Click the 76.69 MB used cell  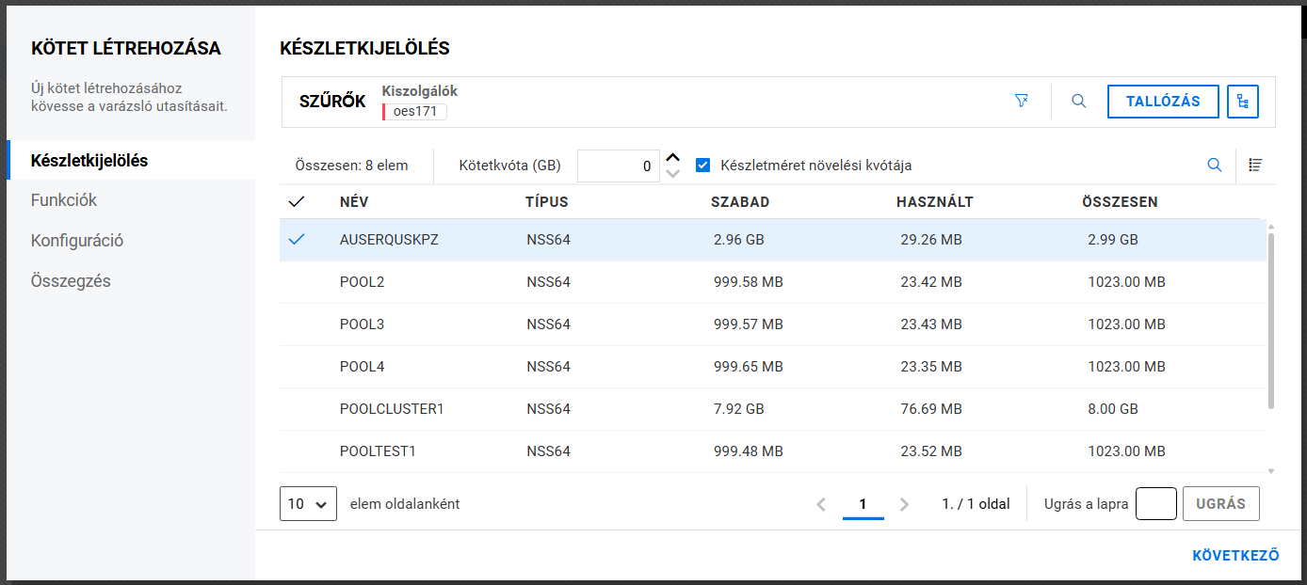tap(931, 409)
